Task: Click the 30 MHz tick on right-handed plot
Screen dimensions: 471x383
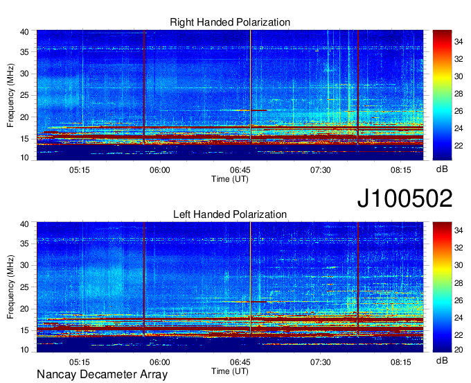Action: click(24, 74)
